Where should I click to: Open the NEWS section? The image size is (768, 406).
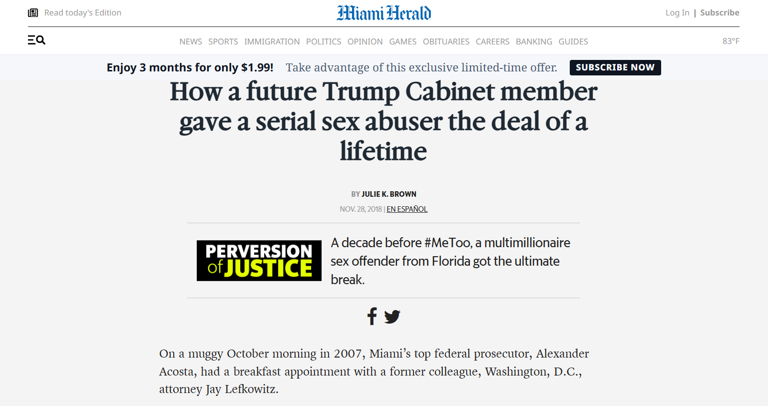(x=191, y=41)
